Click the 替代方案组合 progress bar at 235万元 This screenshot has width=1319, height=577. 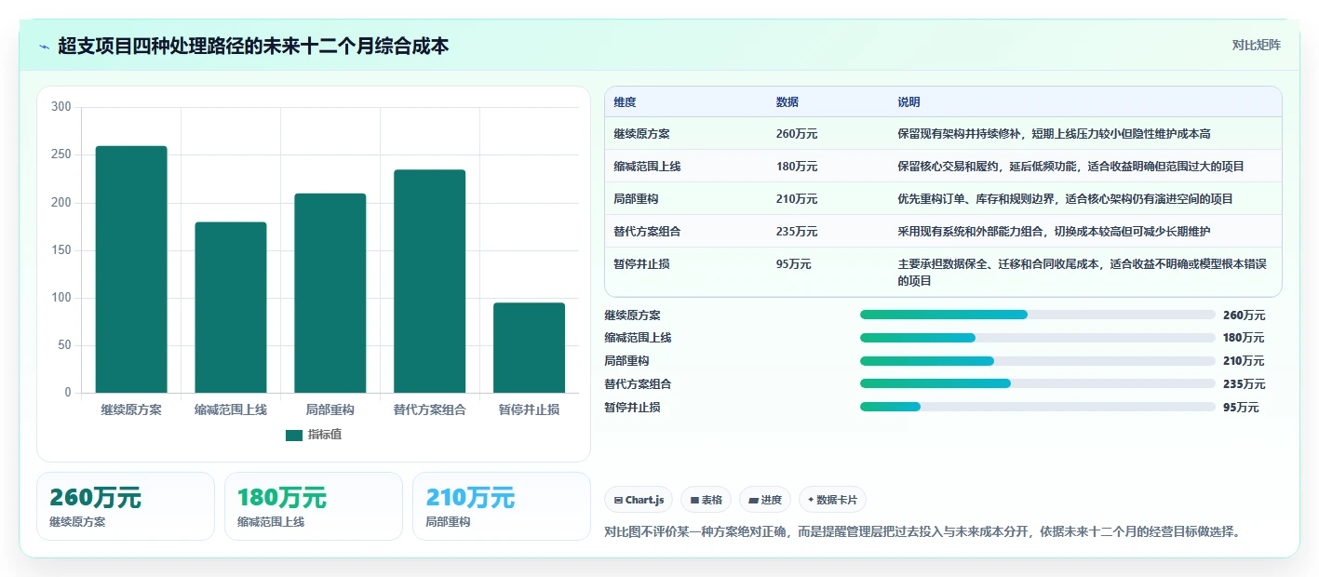tap(1038, 383)
